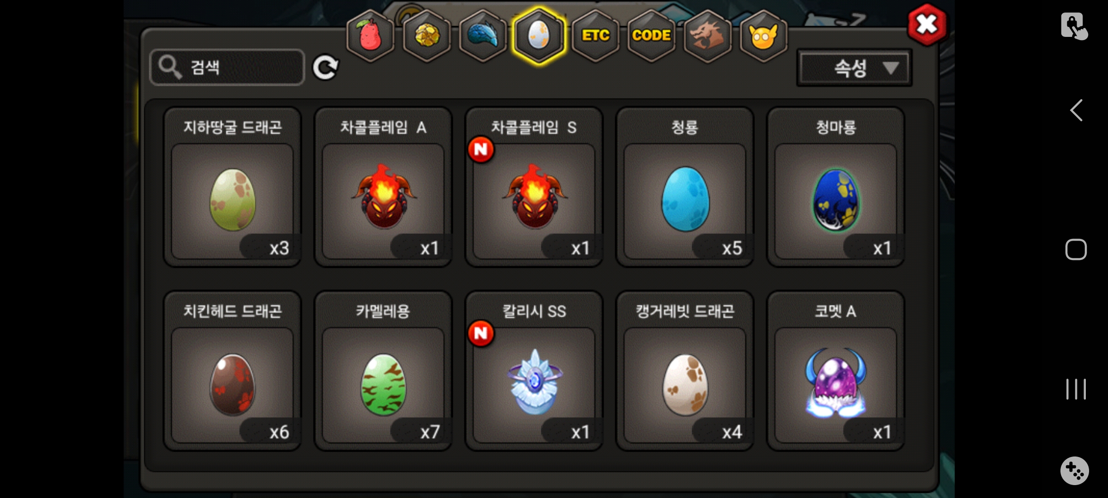The height and width of the screenshot is (498, 1108).
Task: Switch to the CODE tab
Action: pyautogui.click(x=651, y=36)
